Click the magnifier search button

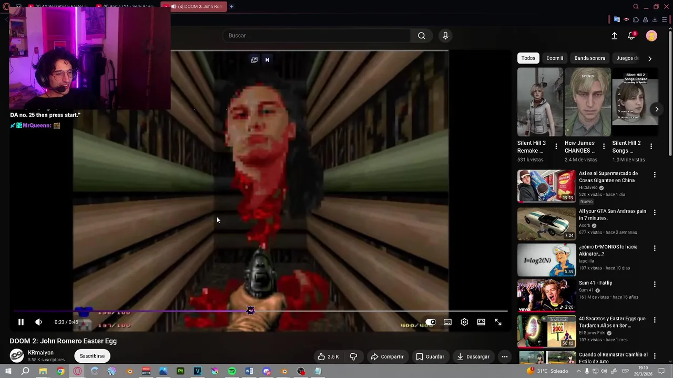422,36
